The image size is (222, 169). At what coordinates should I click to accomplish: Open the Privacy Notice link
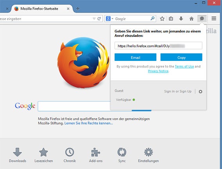tap(158, 71)
